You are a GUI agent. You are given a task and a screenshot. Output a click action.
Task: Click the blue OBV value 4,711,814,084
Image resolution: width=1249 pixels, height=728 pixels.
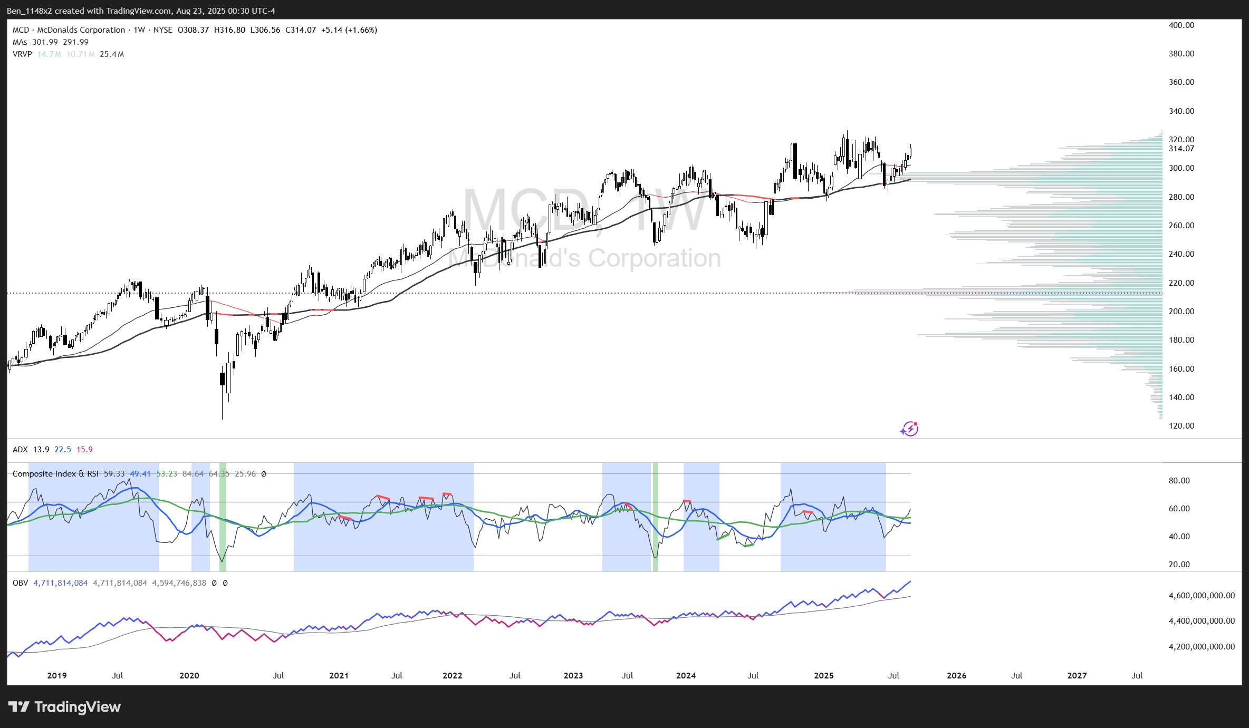60,583
